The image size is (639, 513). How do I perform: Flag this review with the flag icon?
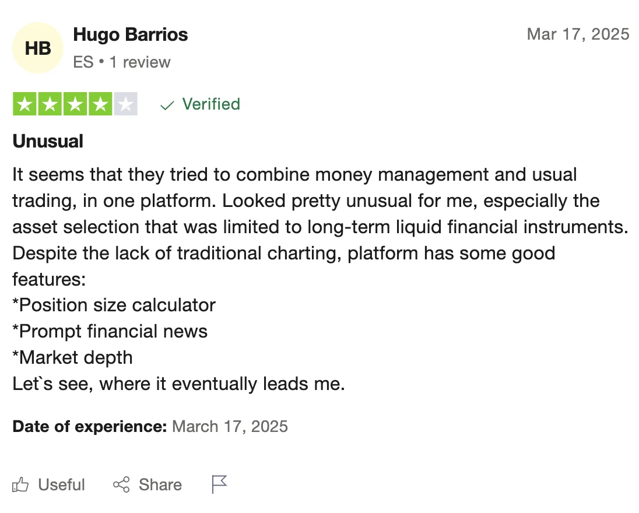pos(219,484)
